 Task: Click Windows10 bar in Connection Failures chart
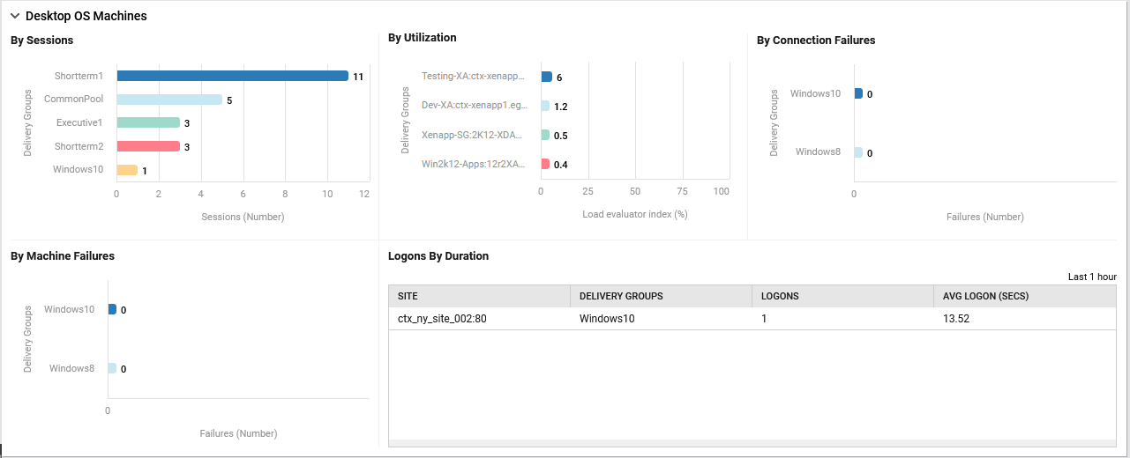pyautogui.click(x=857, y=93)
